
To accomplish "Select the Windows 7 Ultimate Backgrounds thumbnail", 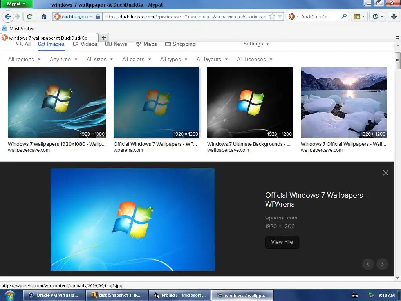I will [250, 102].
